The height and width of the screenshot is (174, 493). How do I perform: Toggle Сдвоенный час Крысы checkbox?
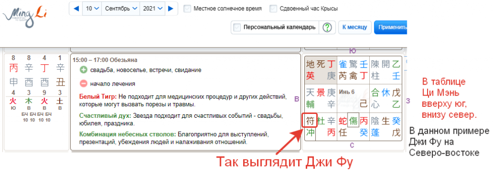273,9
